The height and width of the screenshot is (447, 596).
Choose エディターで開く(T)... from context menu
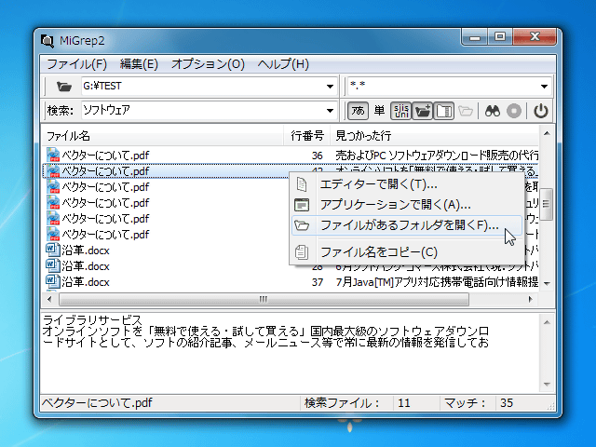[407, 184]
